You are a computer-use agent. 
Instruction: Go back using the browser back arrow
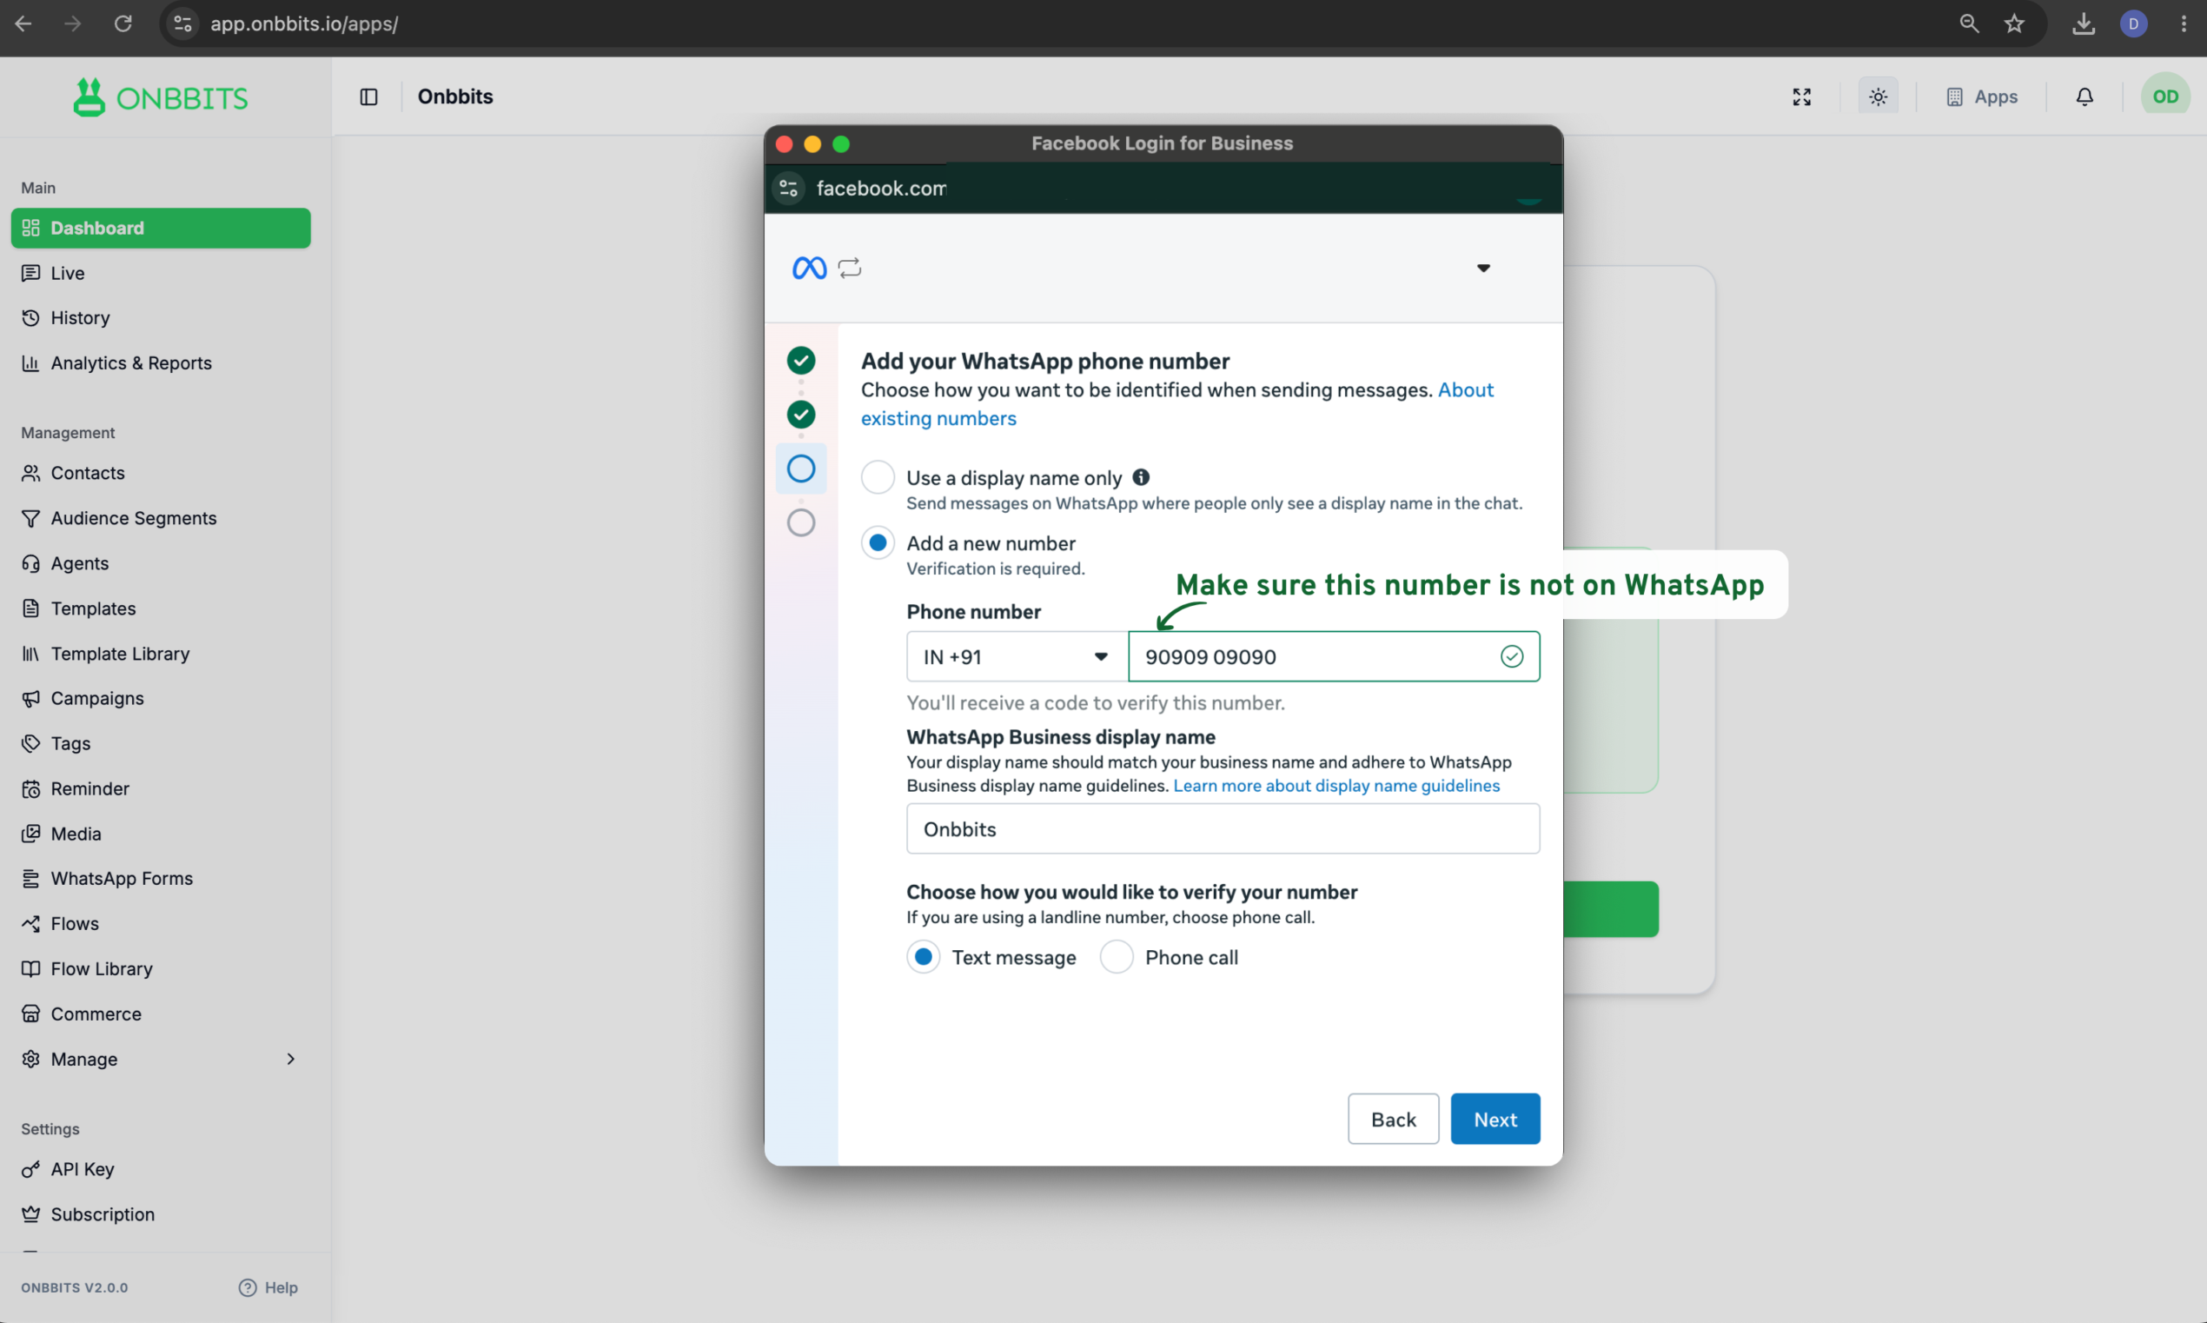[x=24, y=24]
